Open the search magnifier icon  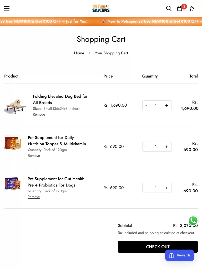(x=169, y=8)
